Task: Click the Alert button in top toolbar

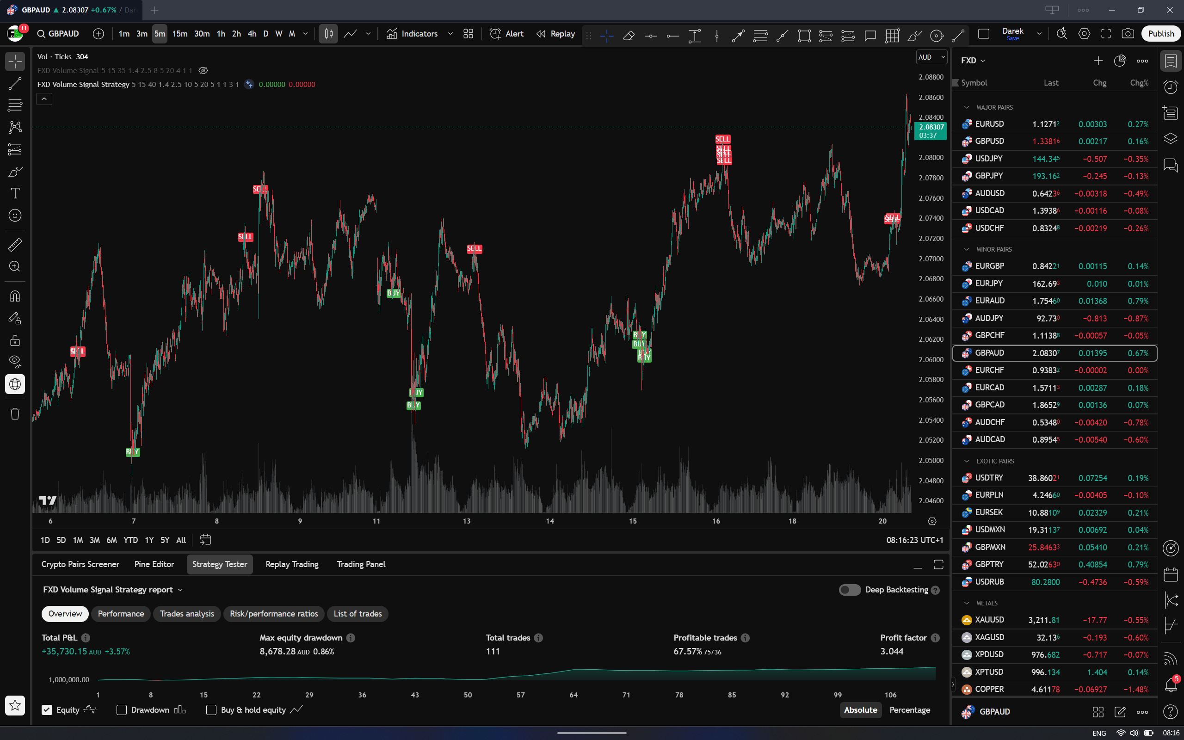Action: coord(507,34)
